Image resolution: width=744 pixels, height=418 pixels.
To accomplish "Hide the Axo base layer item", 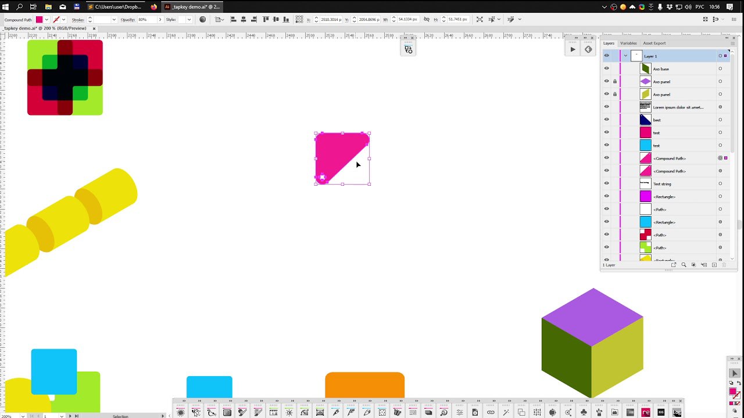I will tap(606, 69).
